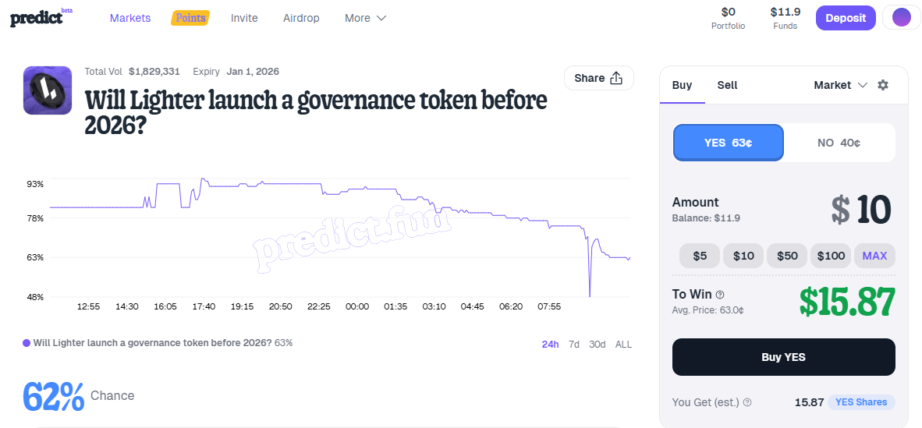Screen dimensions: 922x428
Task: Open the Lighter market logo thumbnail
Action: 48,90
